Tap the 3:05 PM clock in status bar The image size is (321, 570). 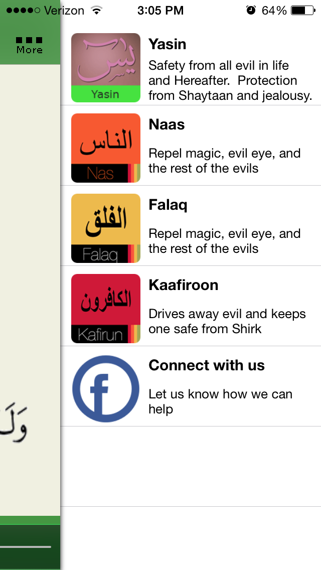click(160, 10)
